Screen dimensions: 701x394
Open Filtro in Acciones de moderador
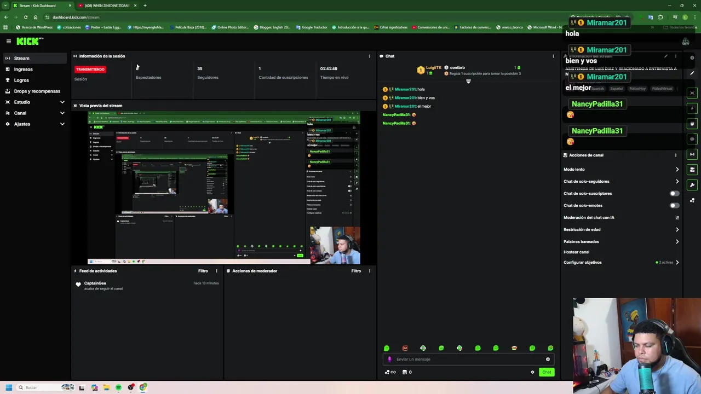coord(356,271)
